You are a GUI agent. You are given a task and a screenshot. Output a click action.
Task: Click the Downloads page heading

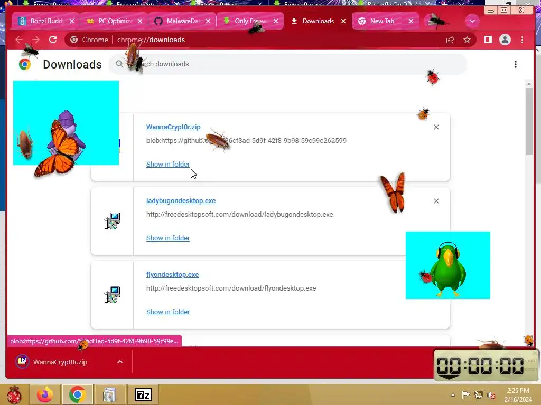[x=72, y=64]
